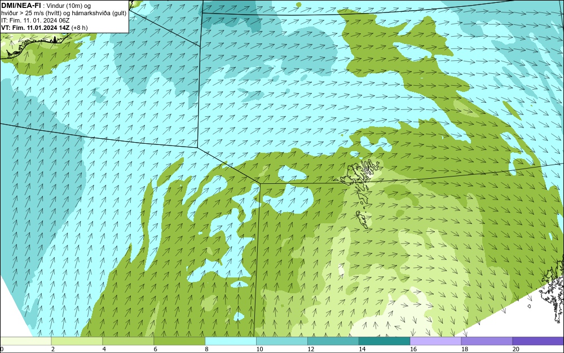Click the 4-6 m/s green legend swatch
The width and height of the screenshot is (564, 353).
coord(128,341)
